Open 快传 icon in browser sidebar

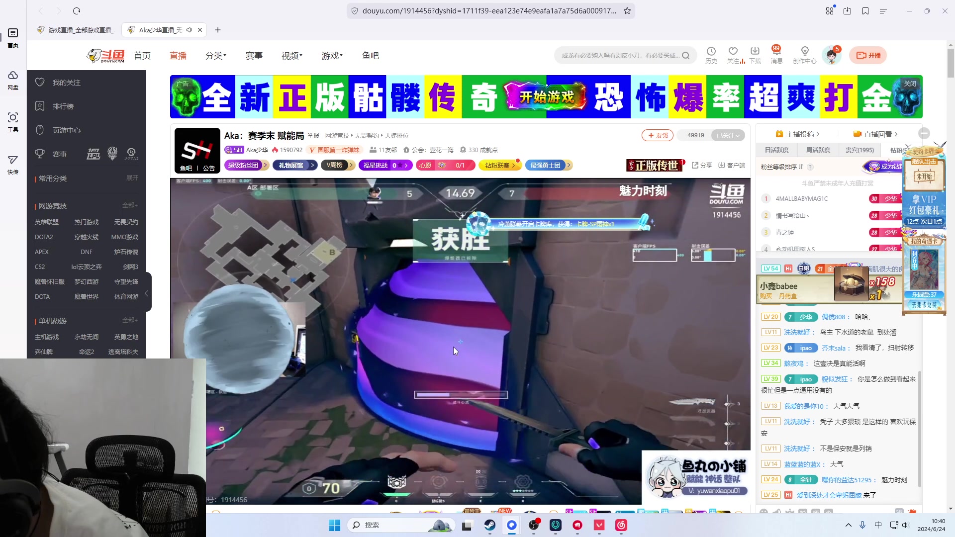(x=13, y=165)
